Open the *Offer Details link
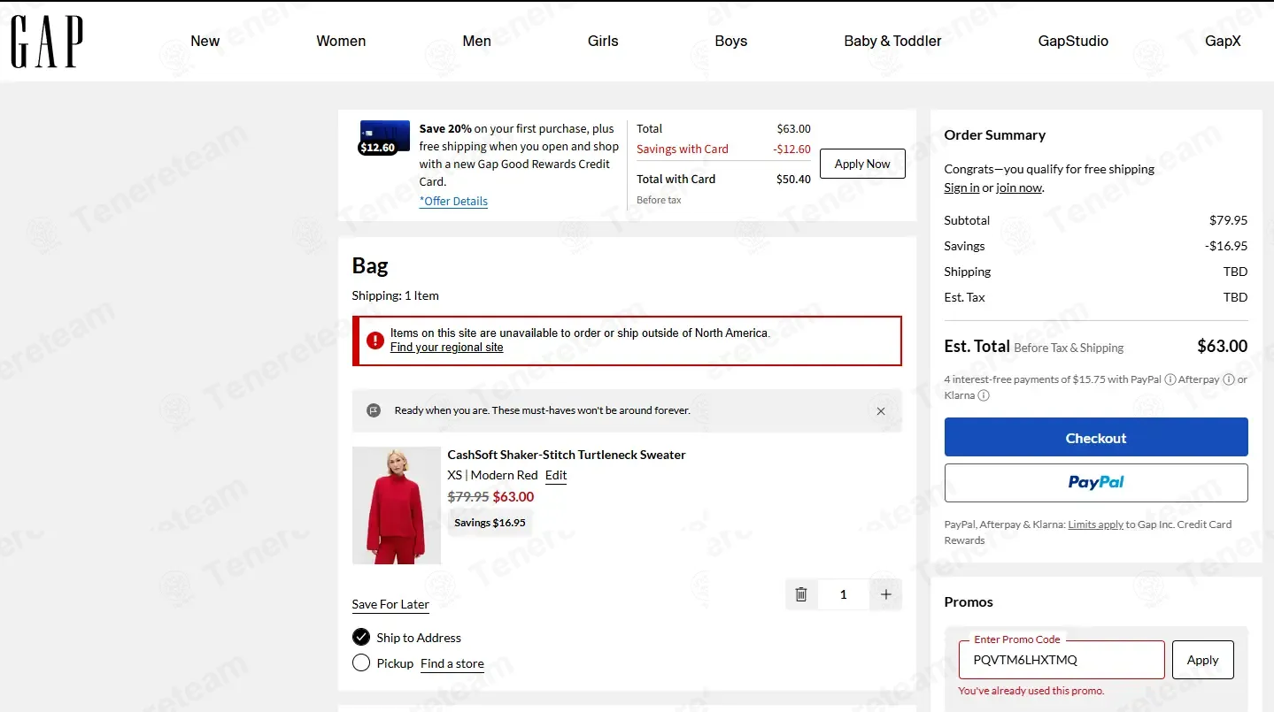This screenshot has height=712, width=1274. point(453,201)
